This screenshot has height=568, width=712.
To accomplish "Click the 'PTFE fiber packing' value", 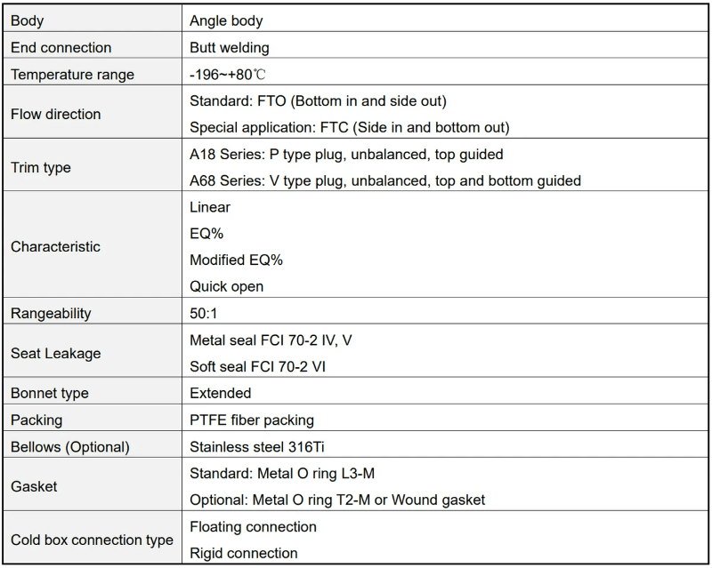I will coord(252,420).
